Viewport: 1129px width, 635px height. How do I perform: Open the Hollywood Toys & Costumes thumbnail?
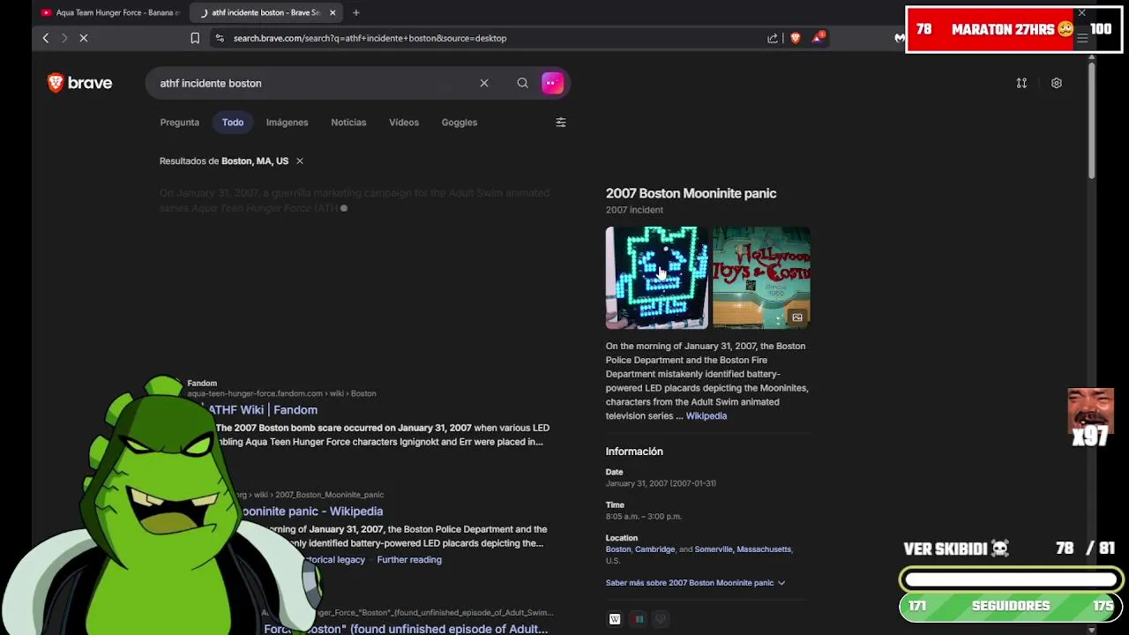(x=761, y=278)
